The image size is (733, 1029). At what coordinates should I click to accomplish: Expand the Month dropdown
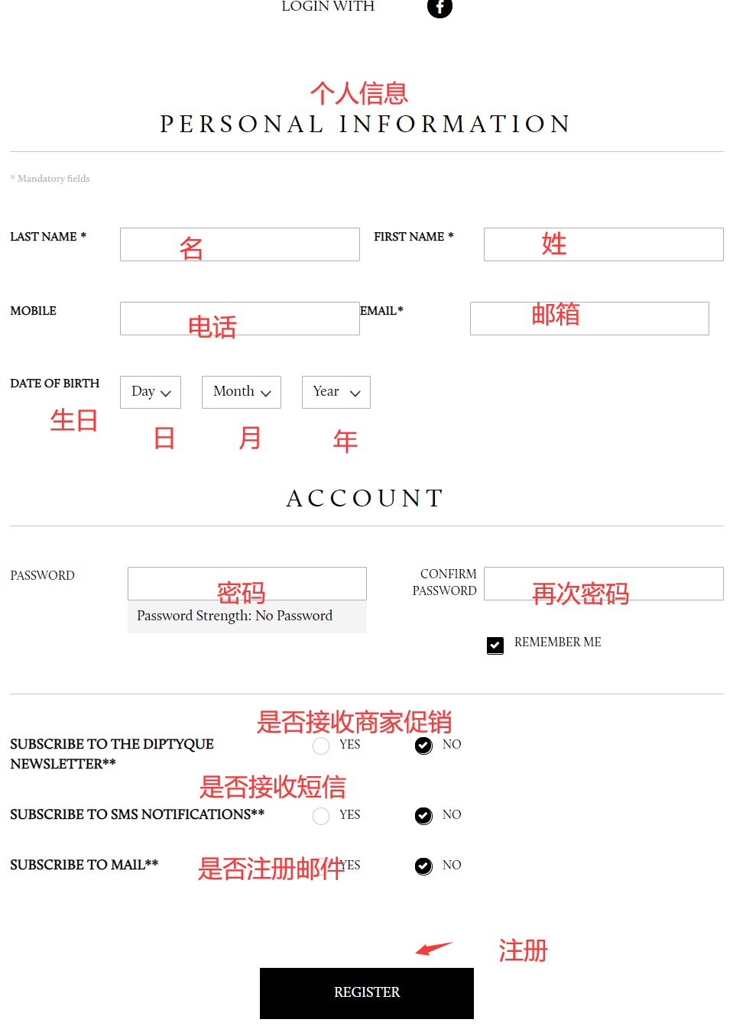coord(242,392)
